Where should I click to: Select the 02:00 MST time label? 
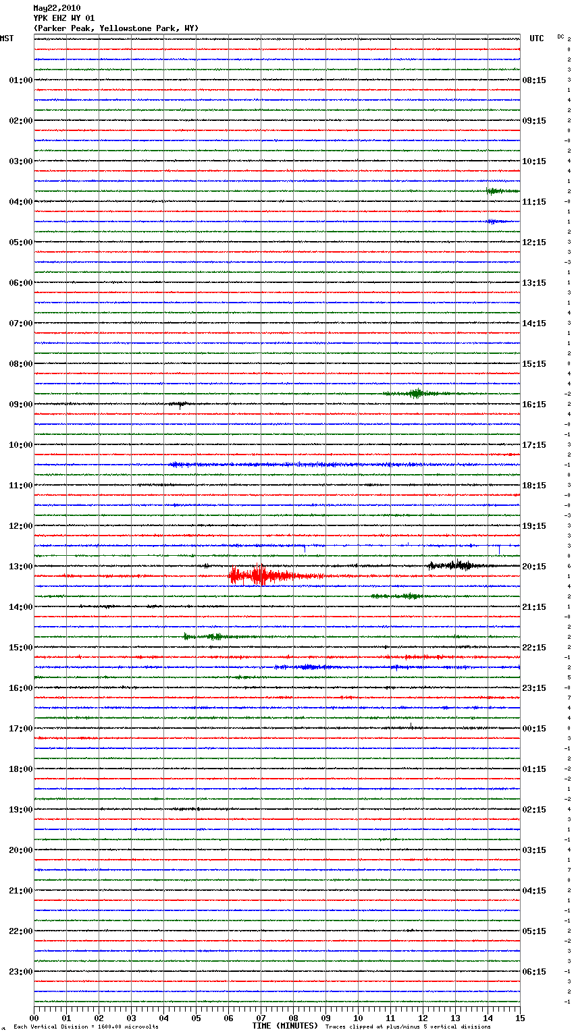pyautogui.click(x=21, y=121)
